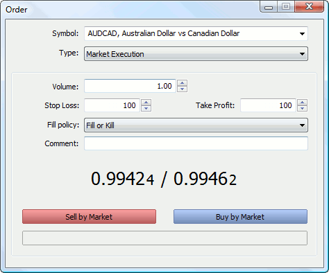Increase Volume with the up arrow

(183, 83)
